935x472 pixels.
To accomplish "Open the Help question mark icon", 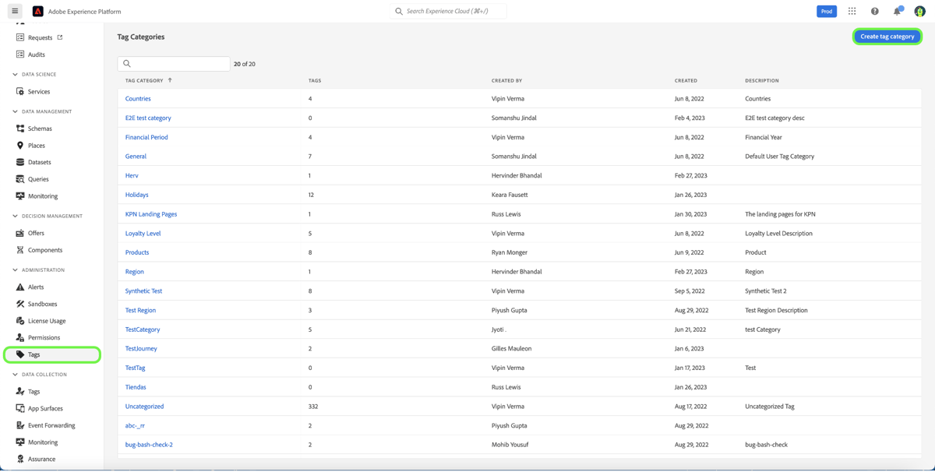I will tap(874, 11).
